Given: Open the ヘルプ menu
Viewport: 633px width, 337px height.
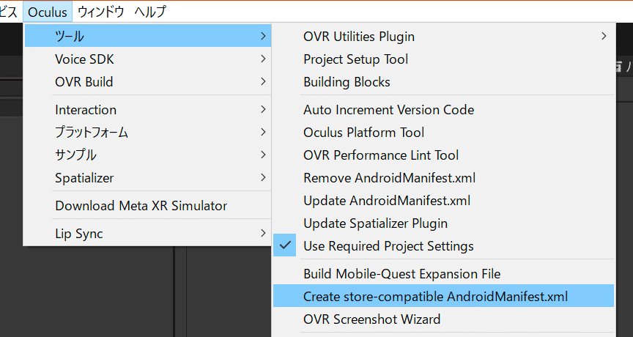Looking at the screenshot, I should [150, 12].
